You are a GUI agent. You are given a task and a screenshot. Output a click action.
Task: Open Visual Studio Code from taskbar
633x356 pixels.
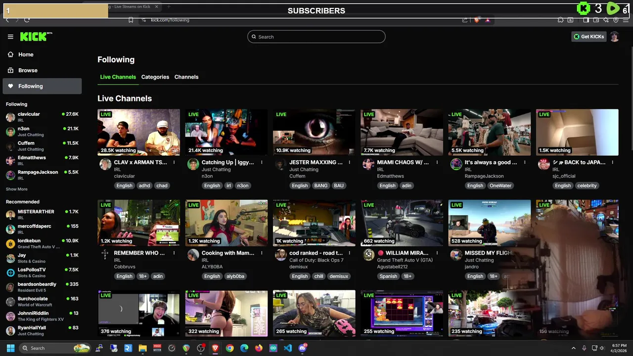(288, 348)
